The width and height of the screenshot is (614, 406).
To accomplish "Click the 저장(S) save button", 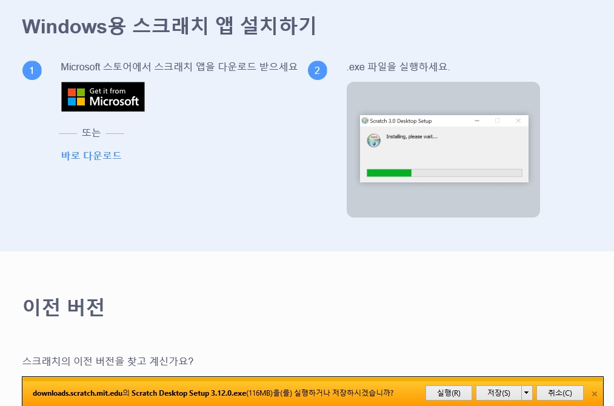I will click(x=498, y=393).
